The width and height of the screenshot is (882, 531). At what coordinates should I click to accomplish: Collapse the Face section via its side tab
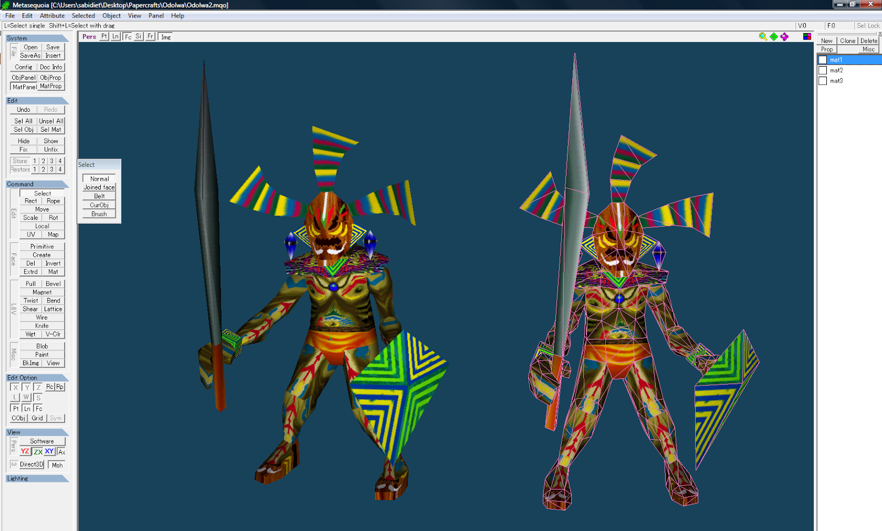pyautogui.click(x=13, y=259)
